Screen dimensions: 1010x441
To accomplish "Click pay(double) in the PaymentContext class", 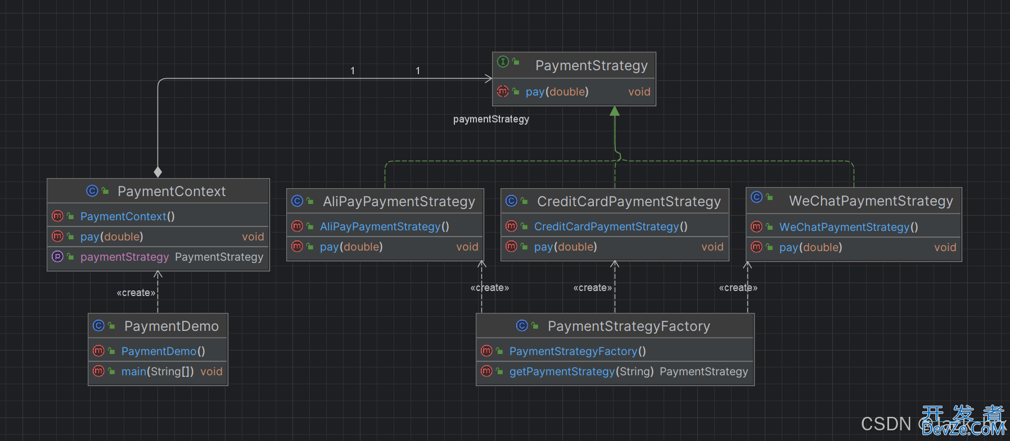I will click(x=112, y=237).
